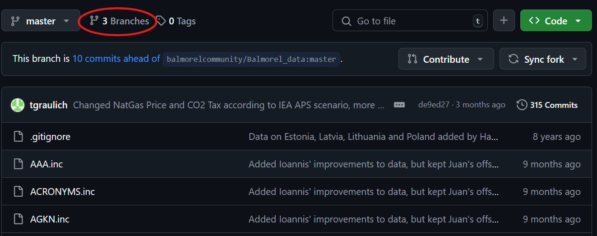Open the AAA.inc file
This screenshot has width=597, height=236.
click(46, 164)
